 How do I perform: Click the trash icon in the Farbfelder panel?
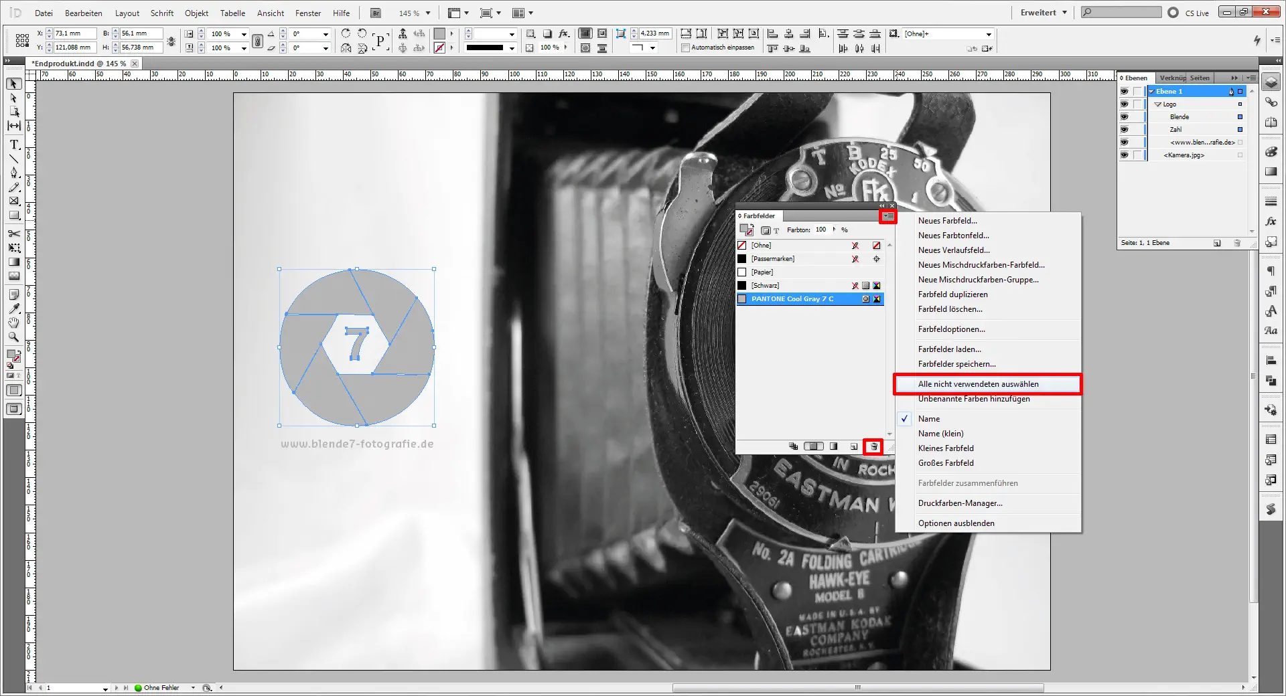[873, 447]
